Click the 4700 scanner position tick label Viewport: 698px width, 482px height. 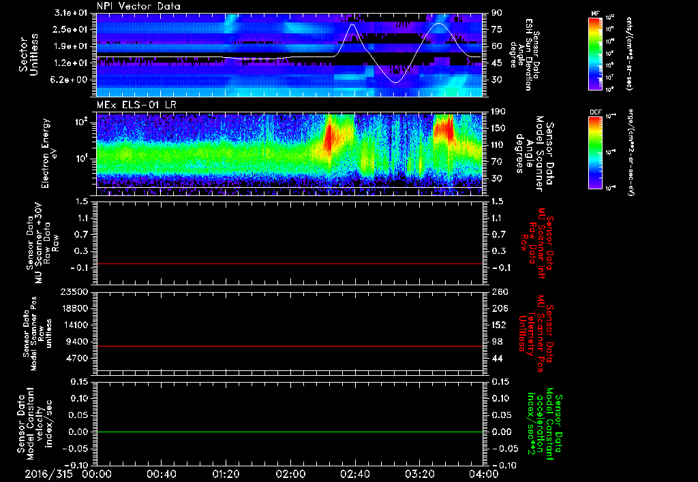click(x=78, y=358)
